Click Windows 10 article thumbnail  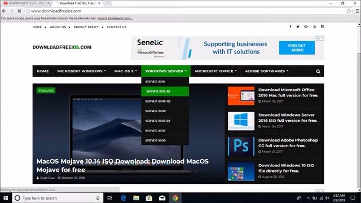241,171
